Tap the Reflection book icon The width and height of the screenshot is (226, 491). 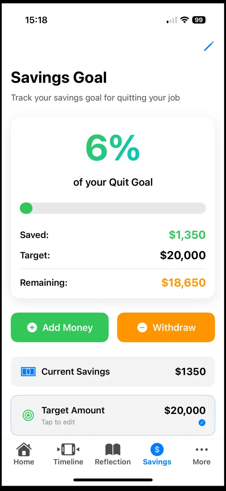(112, 450)
